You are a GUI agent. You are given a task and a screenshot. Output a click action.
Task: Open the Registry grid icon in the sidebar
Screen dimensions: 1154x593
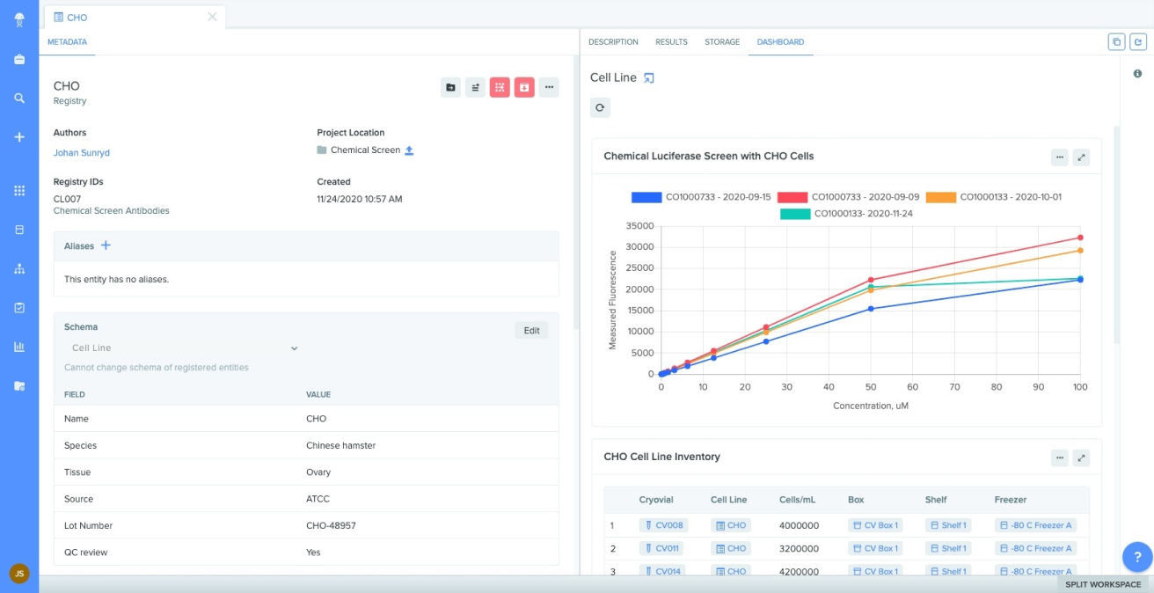click(18, 191)
